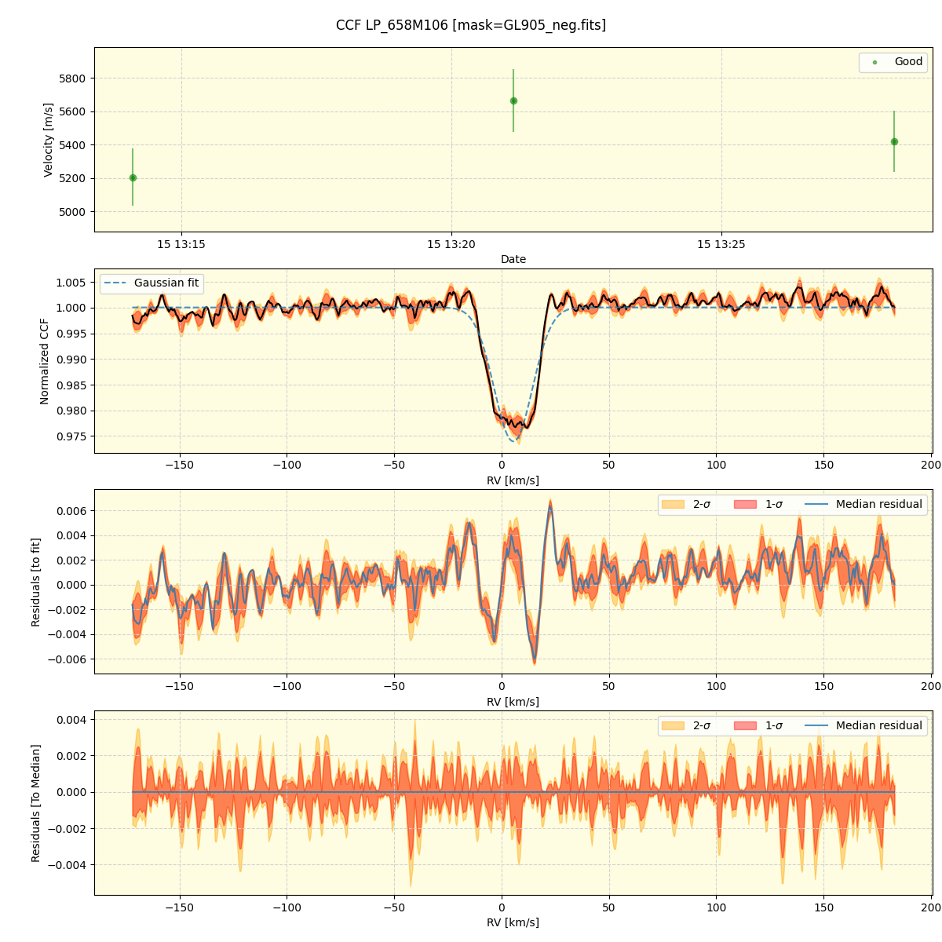Click the 'Normalized CCF' axis label

coord(45,361)
